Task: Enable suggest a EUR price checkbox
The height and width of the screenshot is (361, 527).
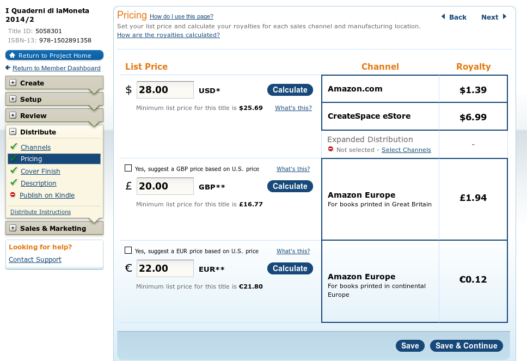Action: pos(128,250)
